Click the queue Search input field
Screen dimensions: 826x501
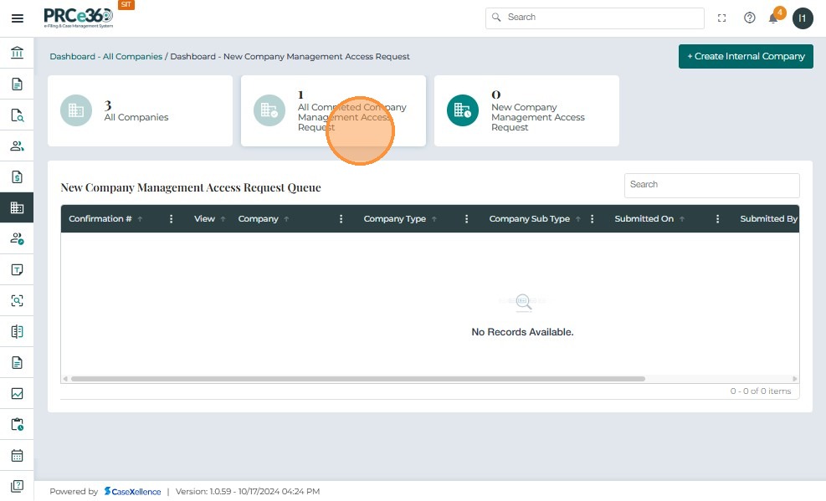point(711,185)
